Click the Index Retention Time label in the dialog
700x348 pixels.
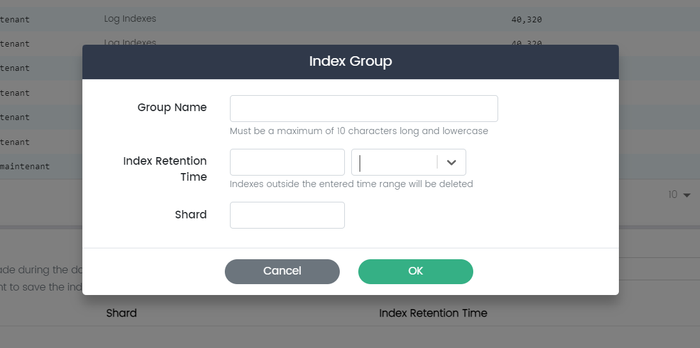(165, 169)
